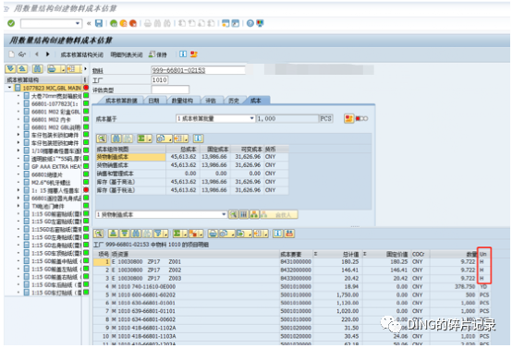This screenshot has width=512, height=348.
Task: Click the Expand All icon above the costing tree
Action: 11,69
